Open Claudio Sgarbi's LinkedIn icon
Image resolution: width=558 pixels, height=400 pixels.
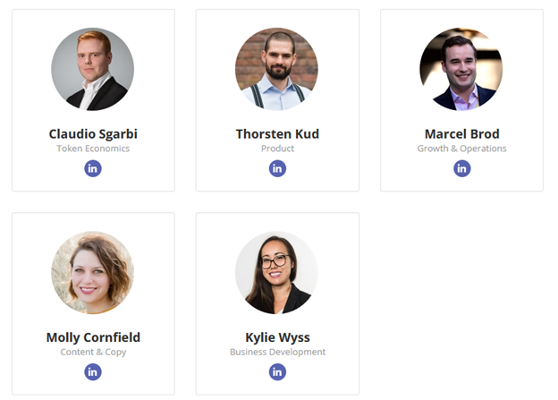click(x=93, y=168)
